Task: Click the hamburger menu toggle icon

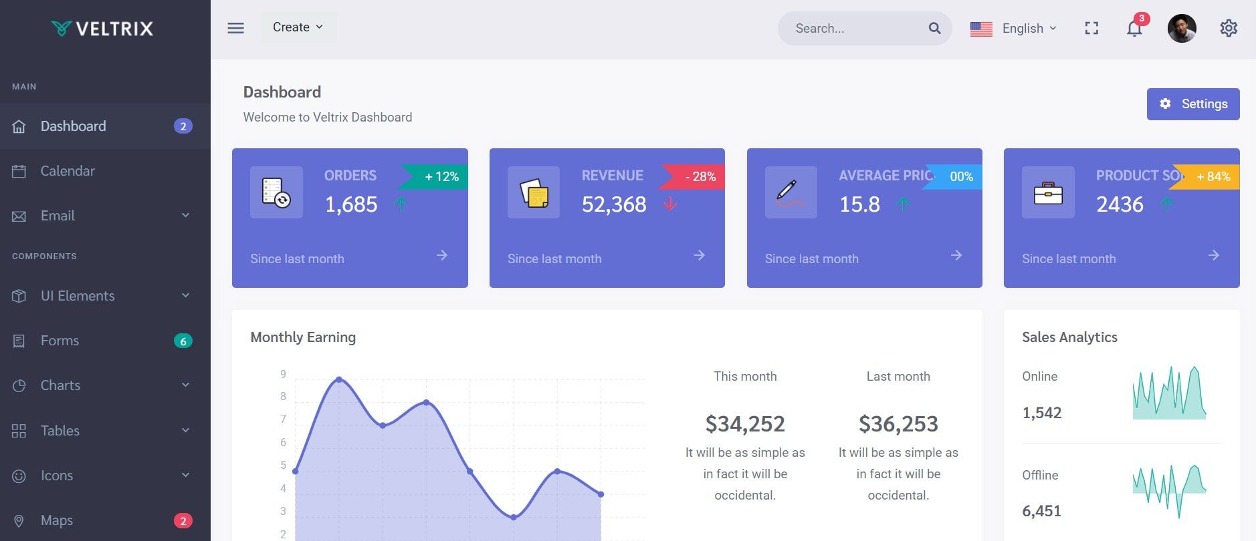Action: point(235,28)
